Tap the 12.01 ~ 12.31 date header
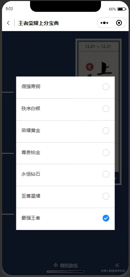This screenshot has width=130, height=277. click(x=98, y=47)
